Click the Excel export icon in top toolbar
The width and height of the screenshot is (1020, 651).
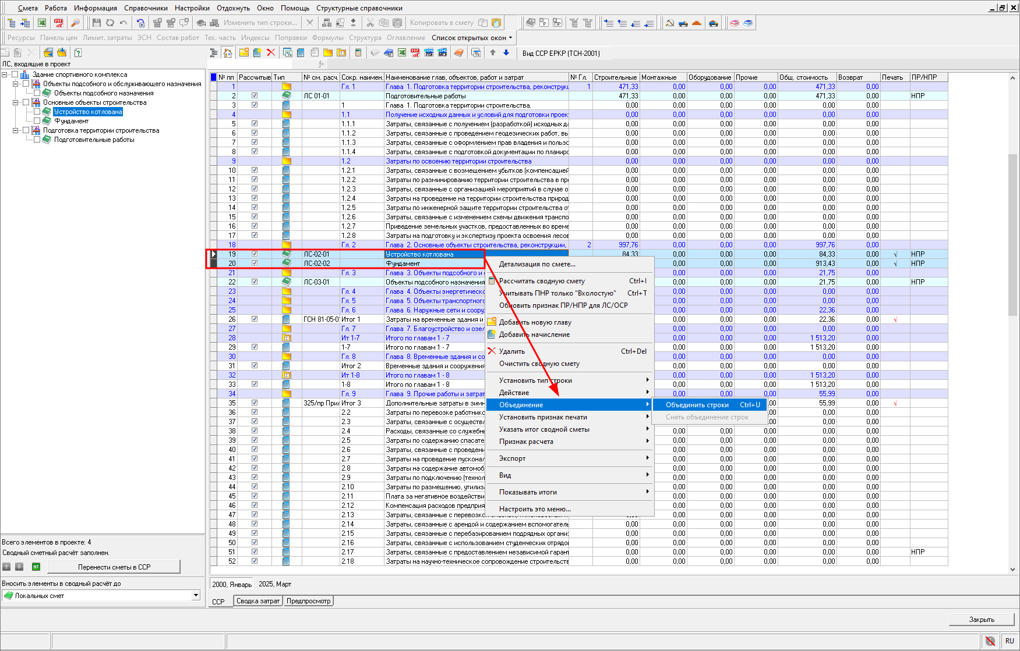pos(42,23)
